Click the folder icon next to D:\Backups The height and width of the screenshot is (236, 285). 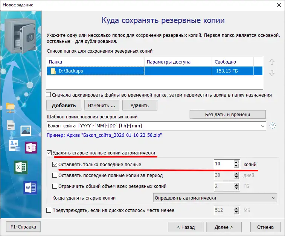pyautogui.click(x=53, y=71)
